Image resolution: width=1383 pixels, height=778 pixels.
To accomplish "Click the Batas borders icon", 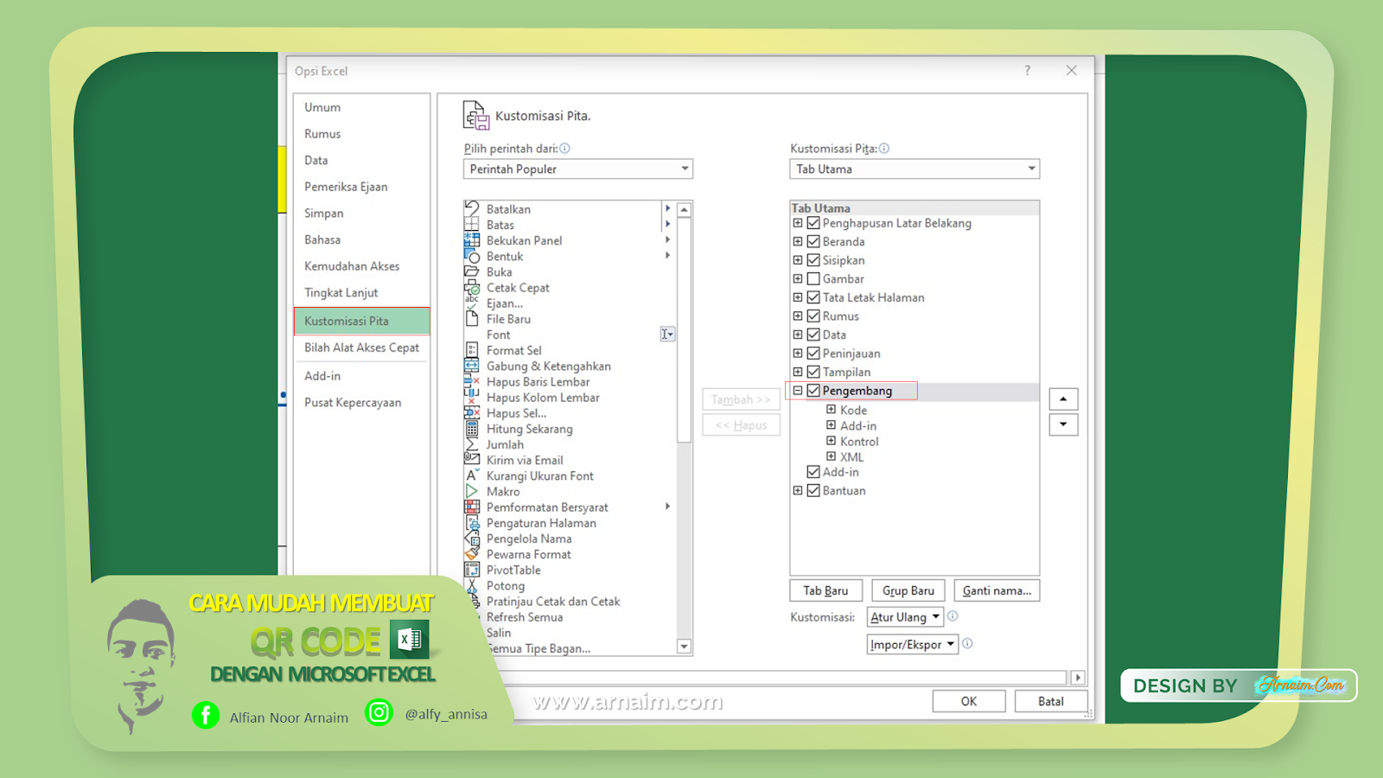I will click(472, 225).
